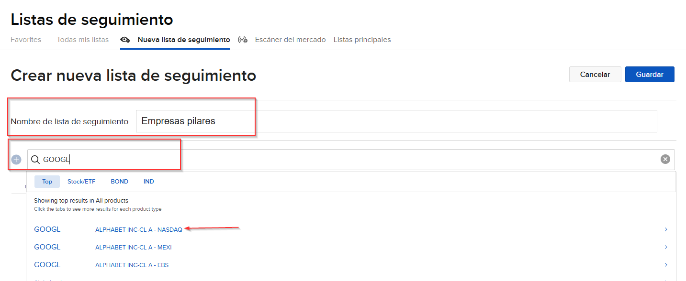This screenshot has width=686, height=281.
Task: Click the radar icon beside Escáner del mercado
Action: (x=243, y=40)
